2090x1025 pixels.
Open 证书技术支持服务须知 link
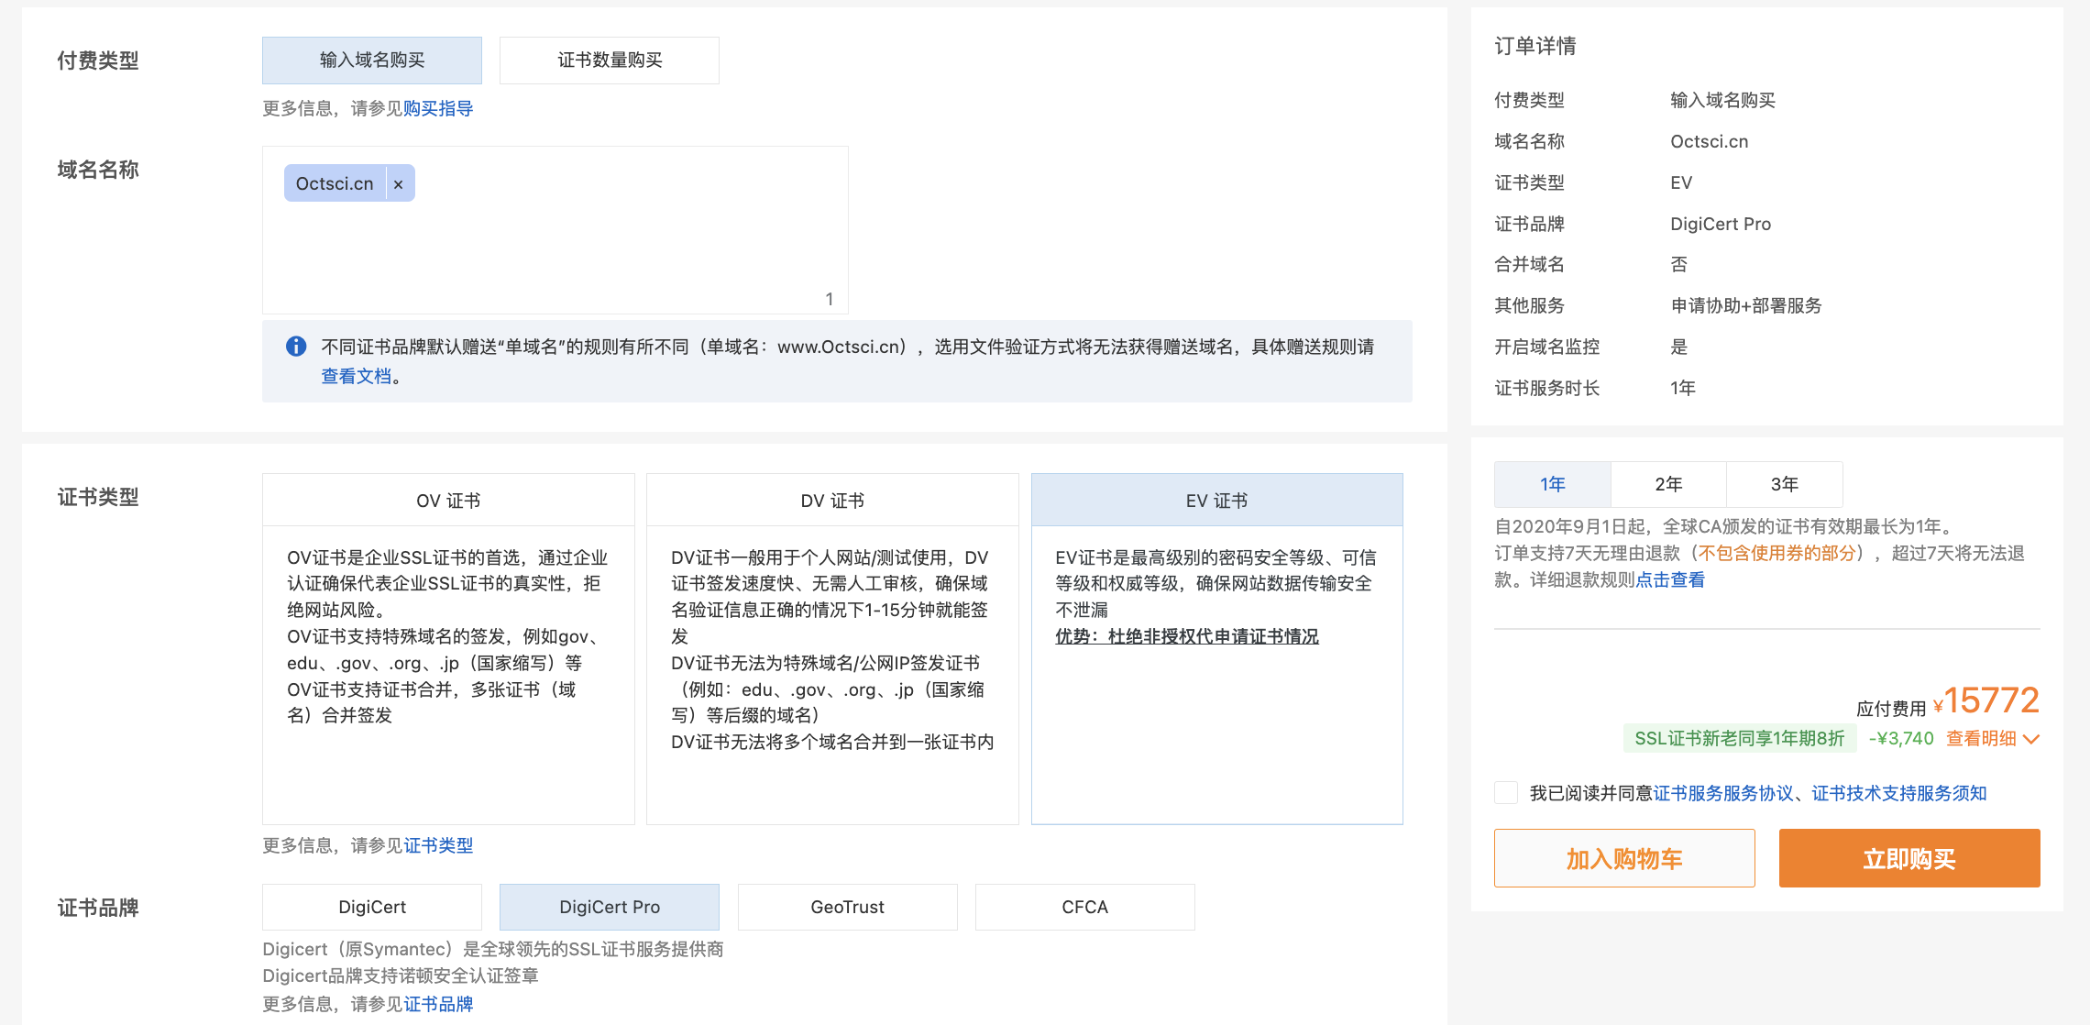1898,793
